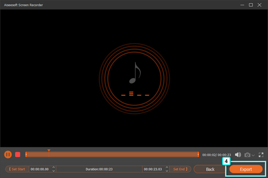Image resolution: width=268 pixels, height=178 pixels.
Task: Mute audio using the speaker icon
Action: [238, 155]
